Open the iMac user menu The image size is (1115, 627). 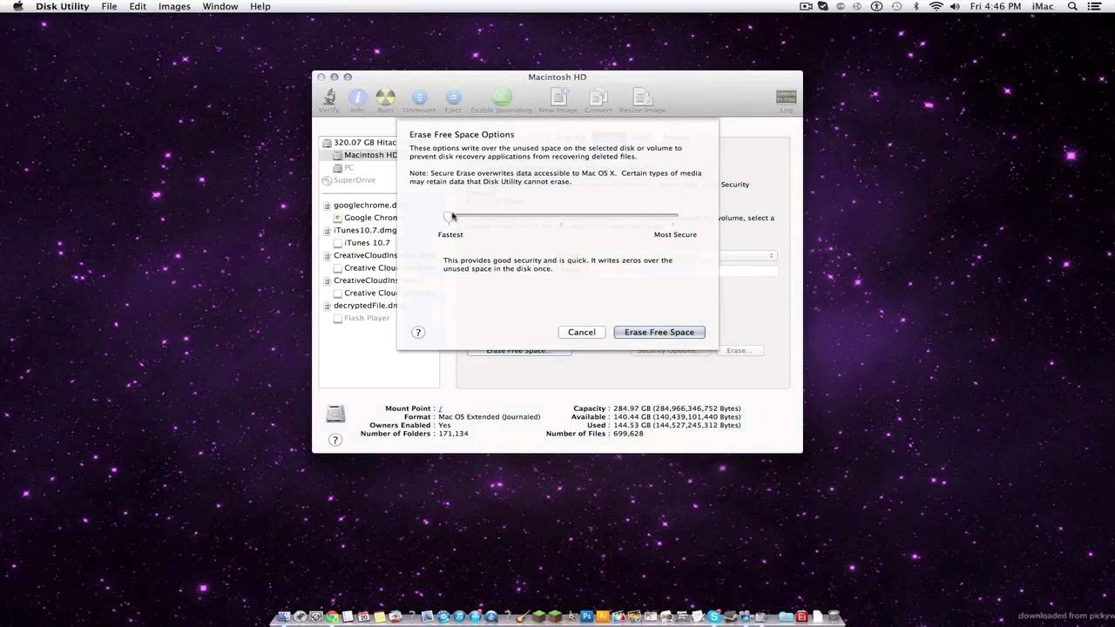[x=1043, y=6]
